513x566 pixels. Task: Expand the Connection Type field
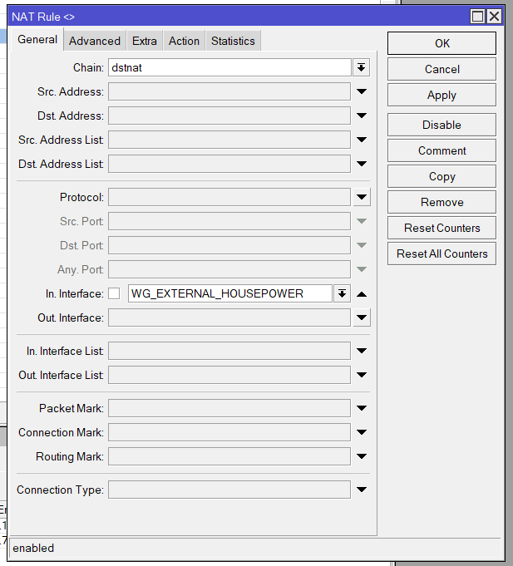362,490
